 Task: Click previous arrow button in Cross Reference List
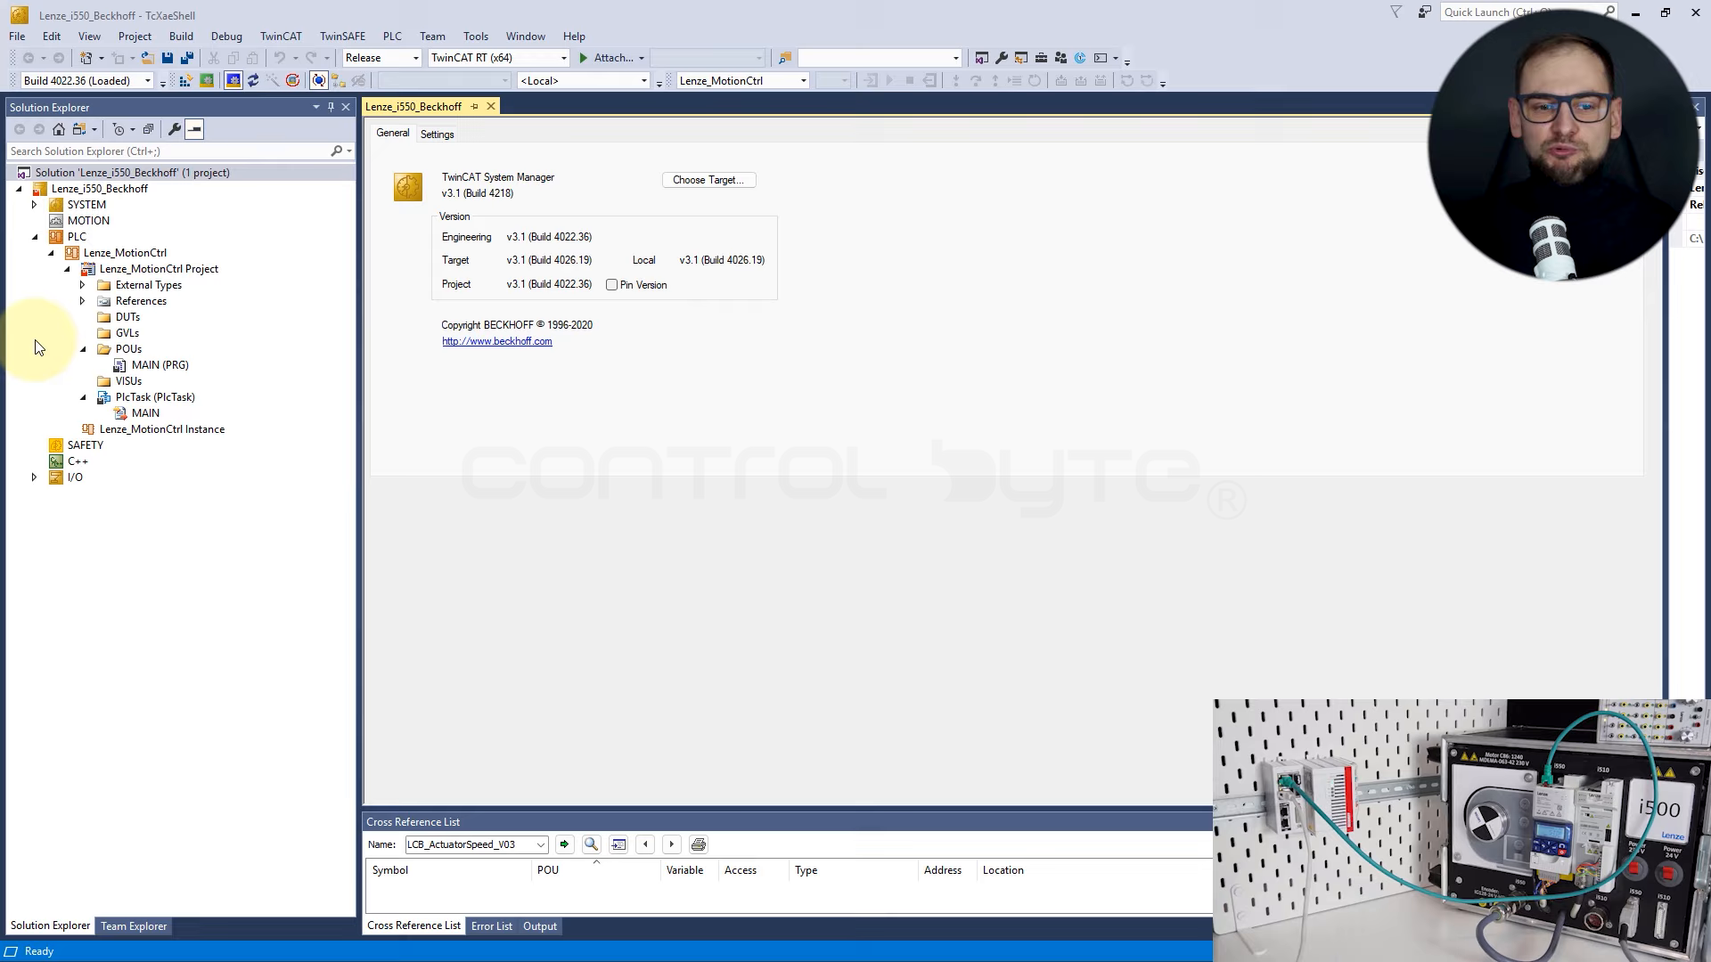(x=645, y=844)
